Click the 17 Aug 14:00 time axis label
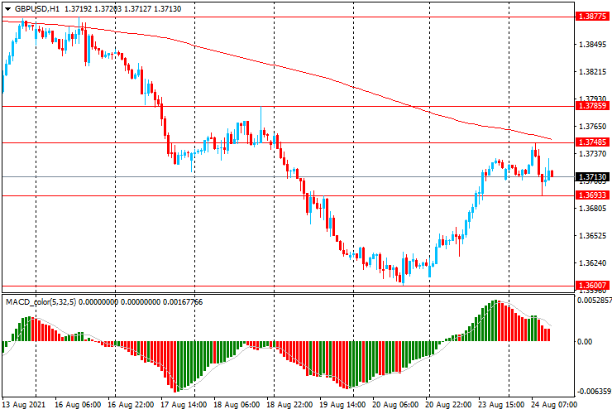 pos(184,404)
